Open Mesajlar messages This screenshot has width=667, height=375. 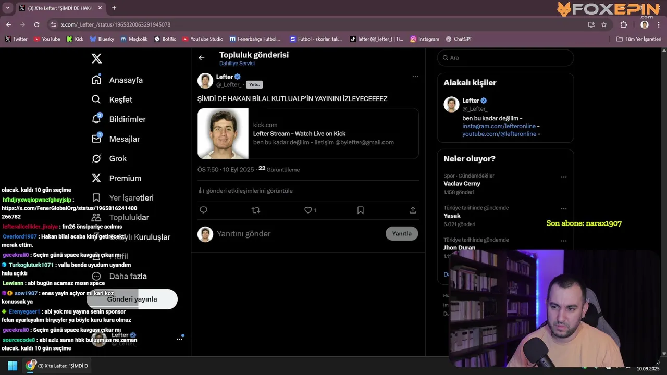(x=116, y=139)
